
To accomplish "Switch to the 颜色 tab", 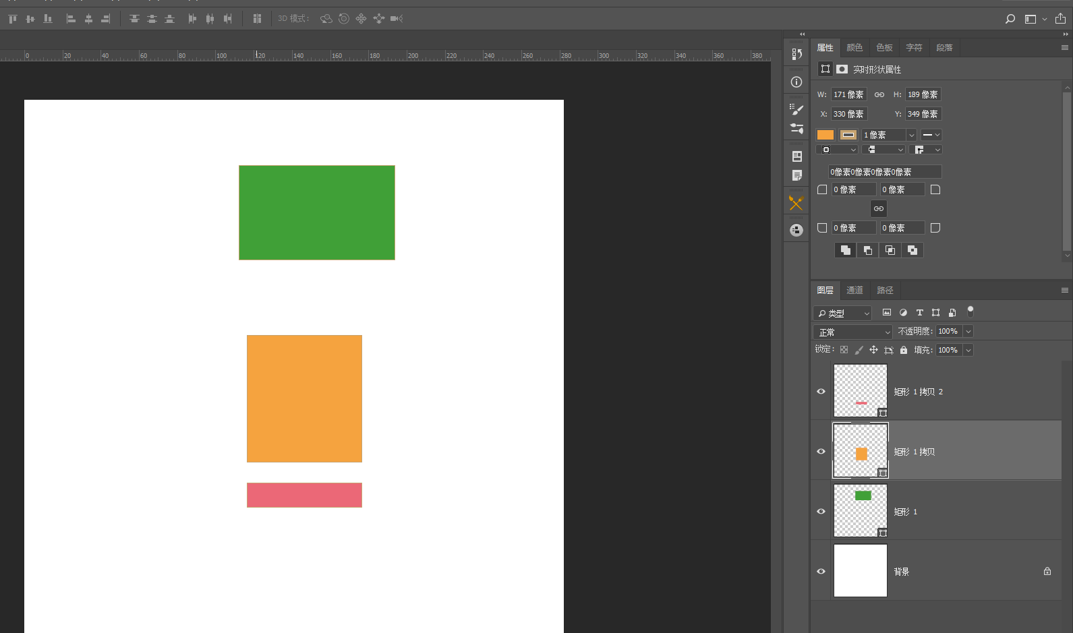I will pos(854,48).
